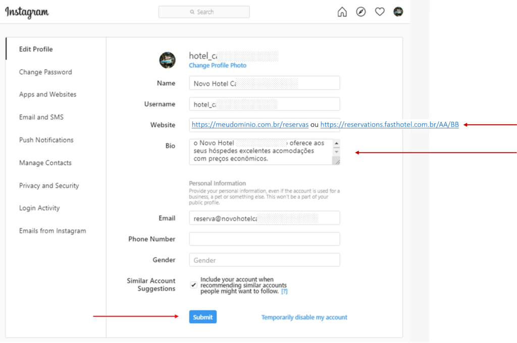Click the 'Similar Account Suggestions' label
517x343 pixels.
tap(151, 284)
